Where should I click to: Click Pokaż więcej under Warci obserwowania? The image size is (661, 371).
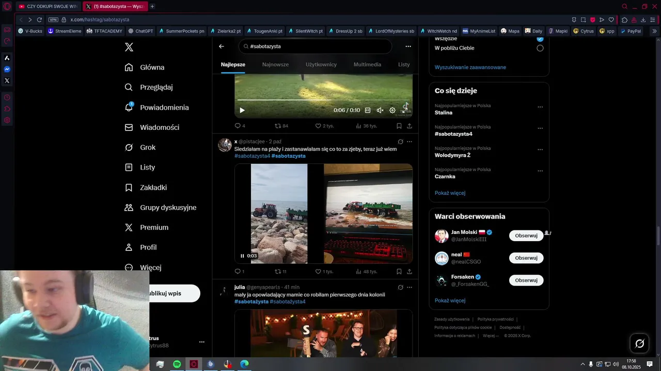[x=450, y=300]
